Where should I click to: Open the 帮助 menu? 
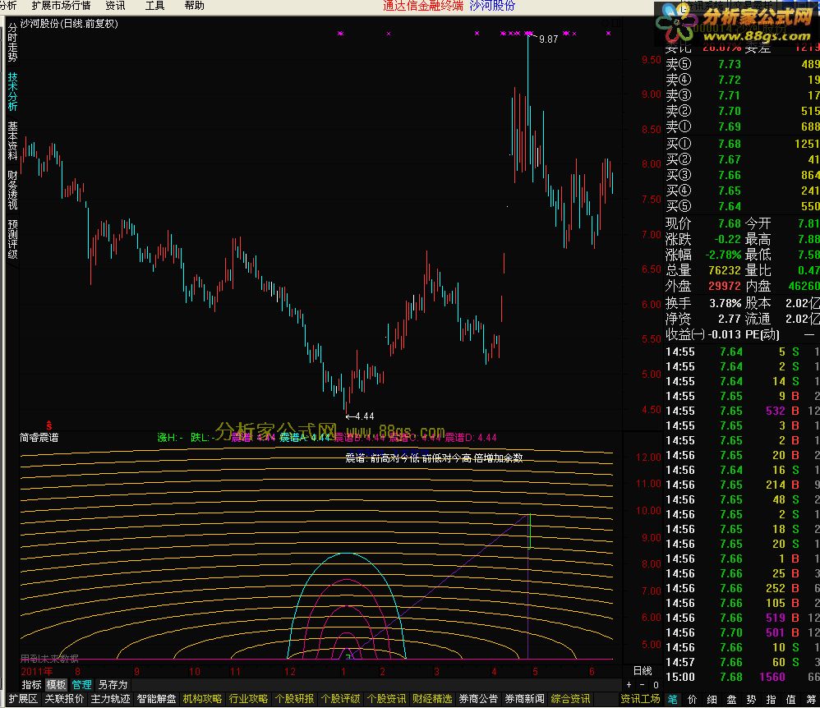[x=194, y=6]
